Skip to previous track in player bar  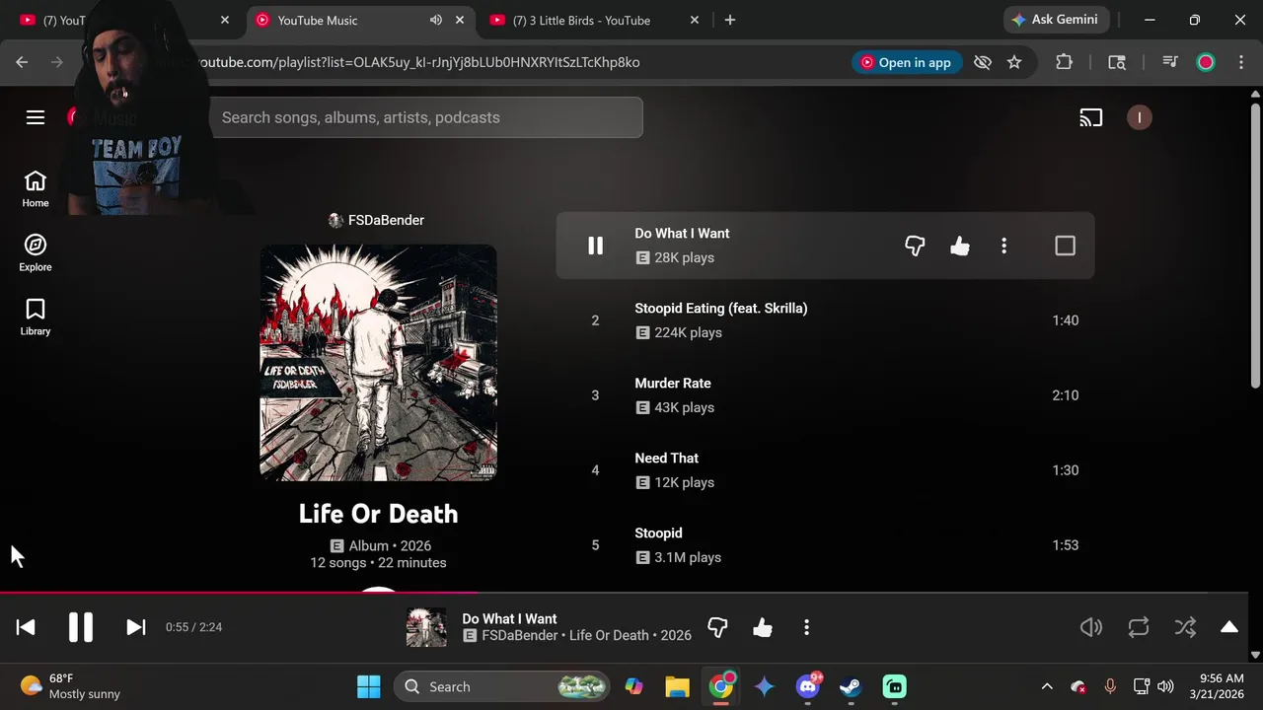pyautogui.click(x=26, y=627)
